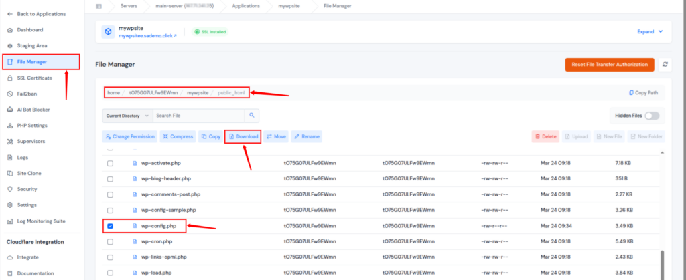Image resolution: width=686 pixels, height=280 pixels.
Task: Click the search magnifier button
Action: (252, 116)
